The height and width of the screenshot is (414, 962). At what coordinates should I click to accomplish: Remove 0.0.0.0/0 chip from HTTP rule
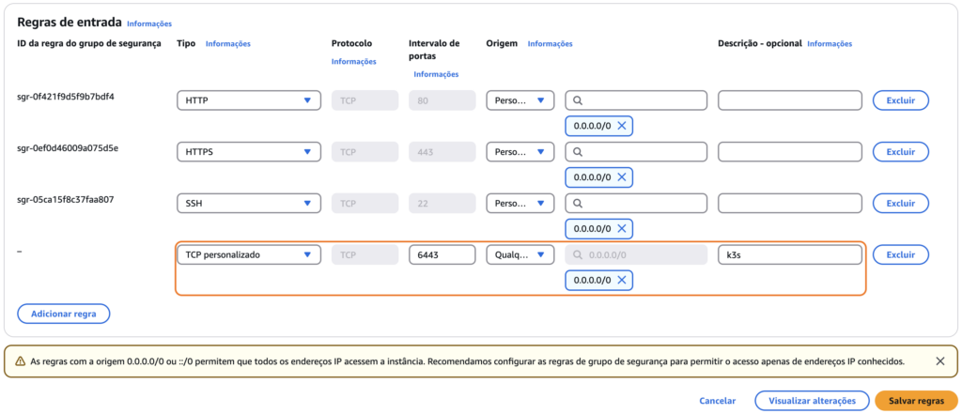[x=622, y=126]
